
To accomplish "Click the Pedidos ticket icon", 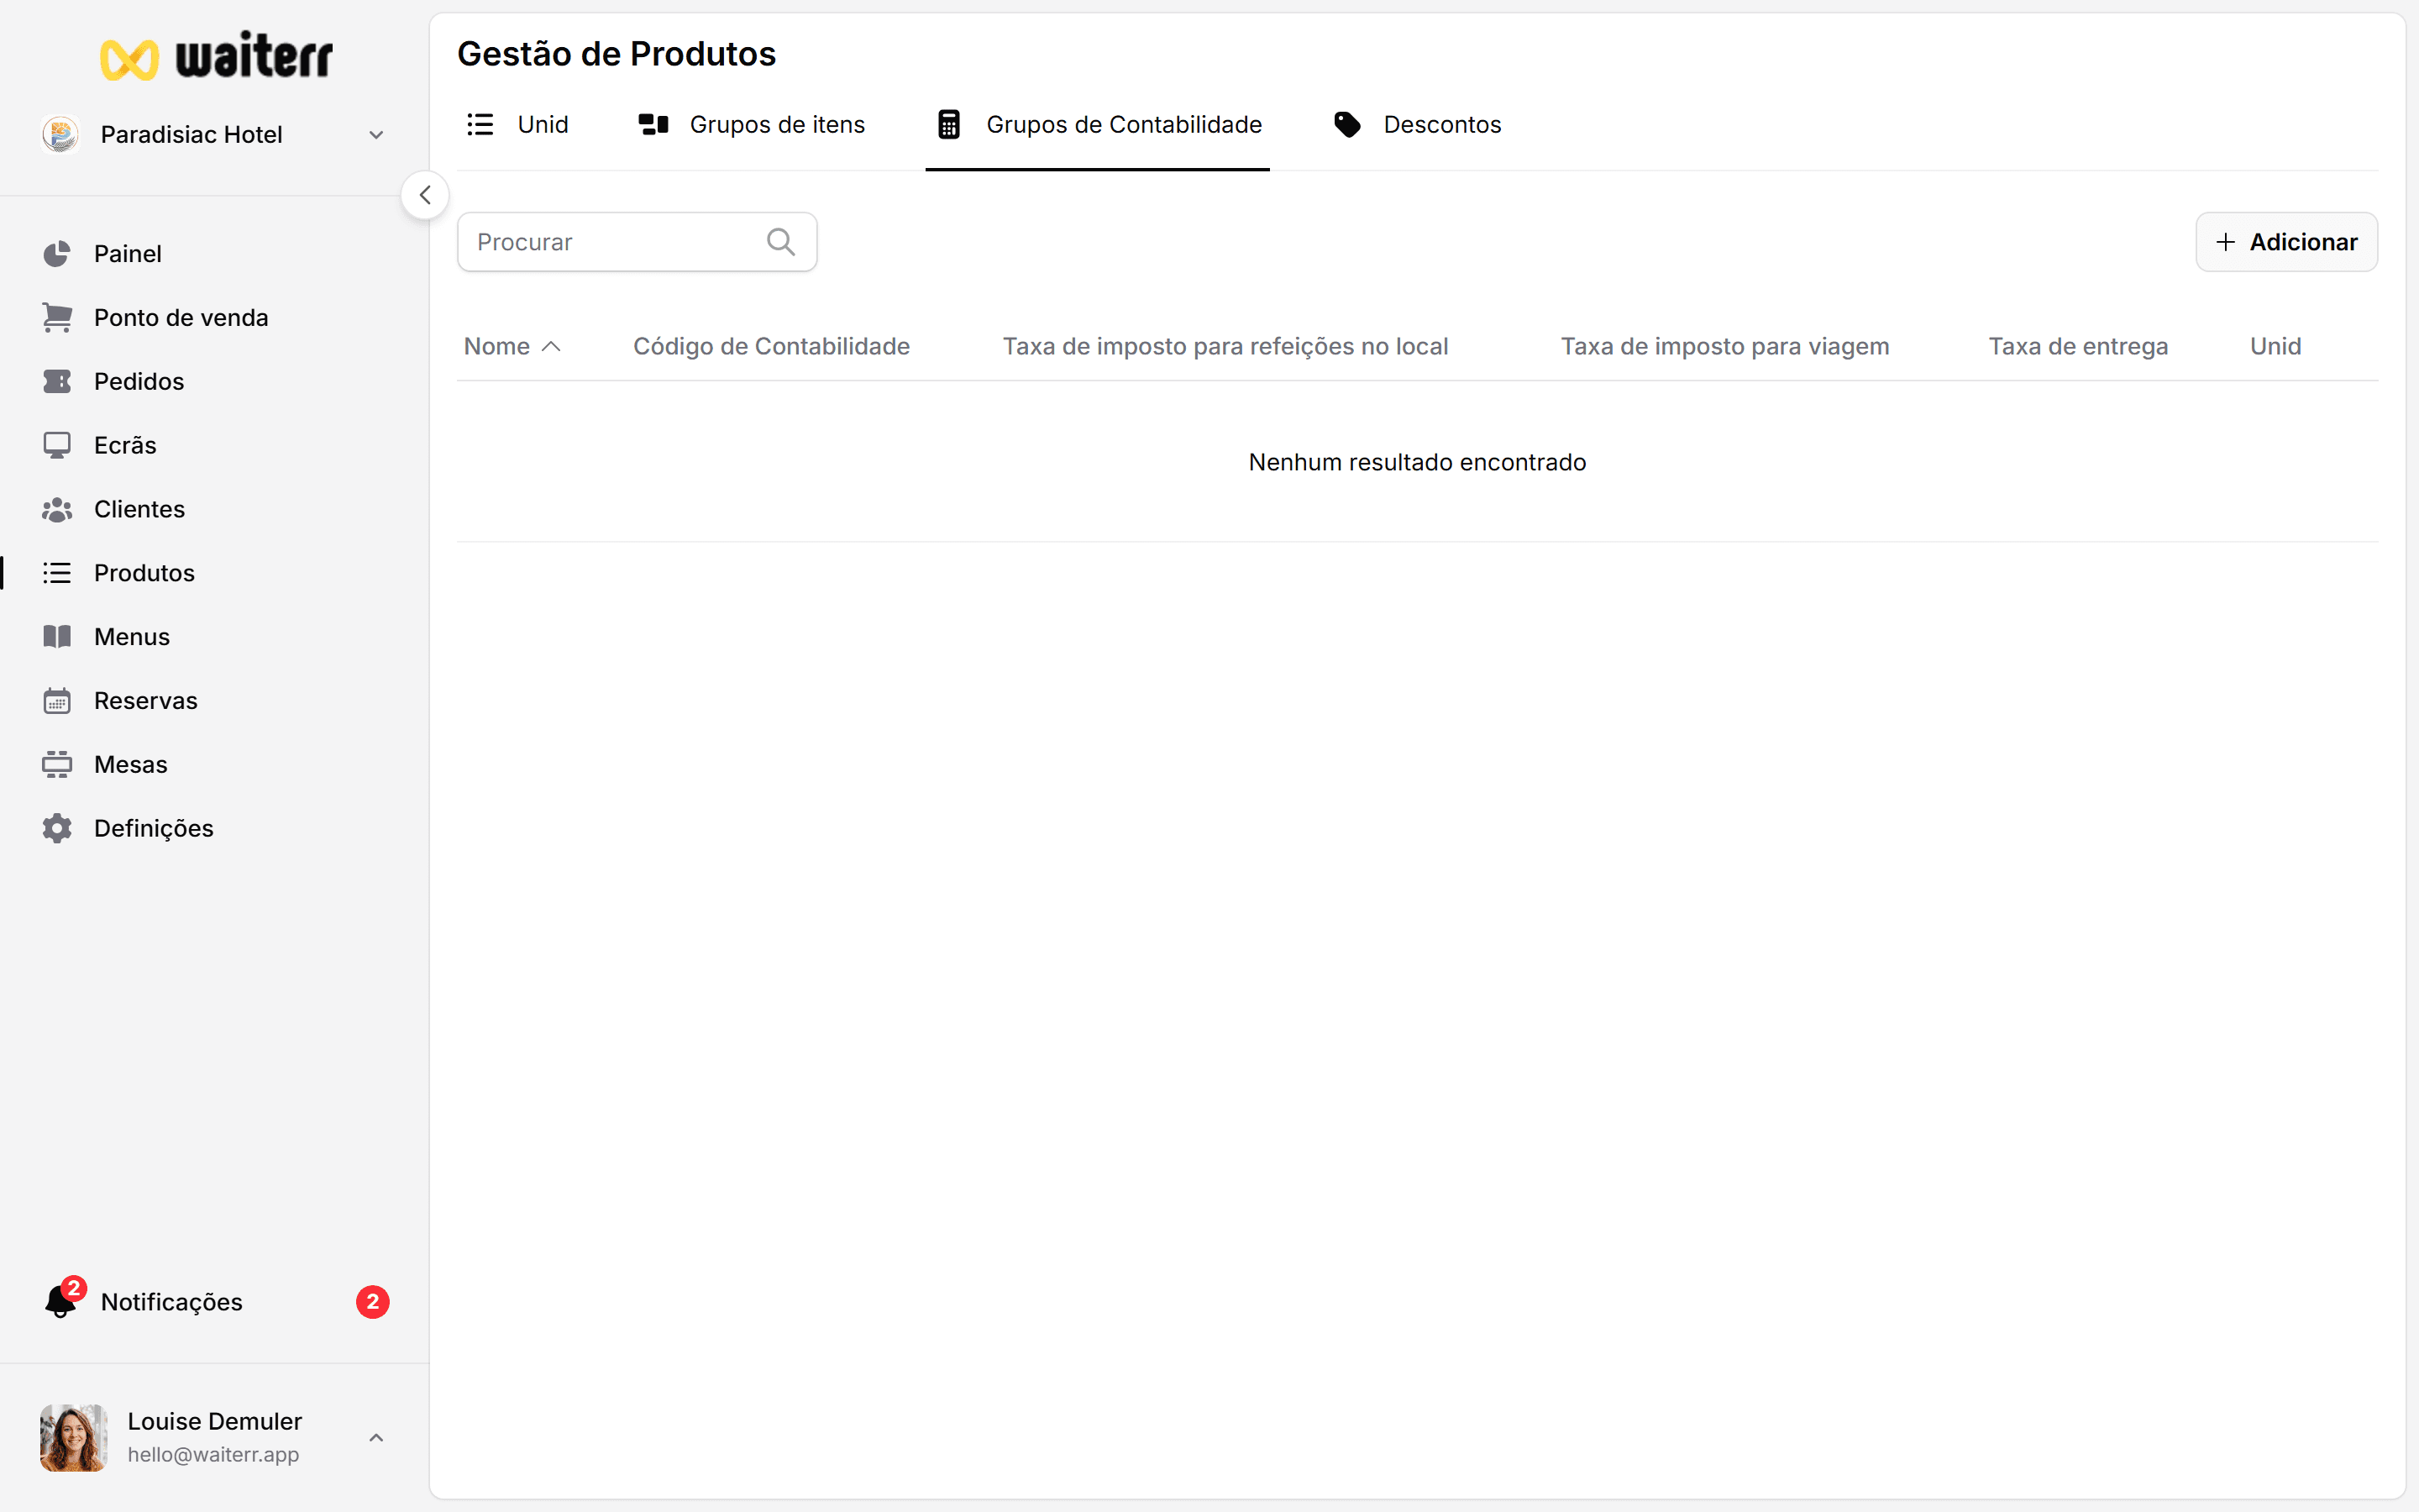I will pos(57,382).
